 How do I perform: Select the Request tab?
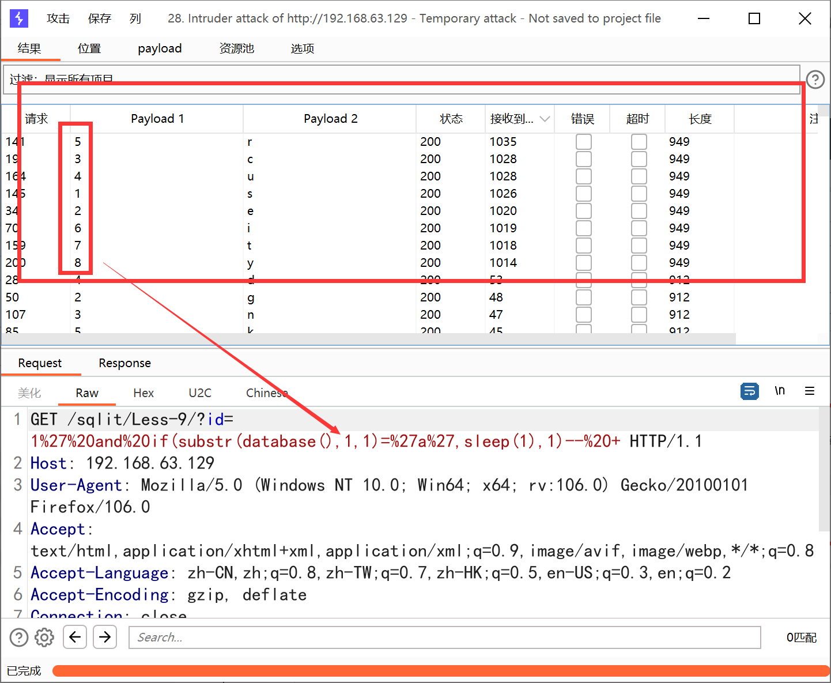40,363
